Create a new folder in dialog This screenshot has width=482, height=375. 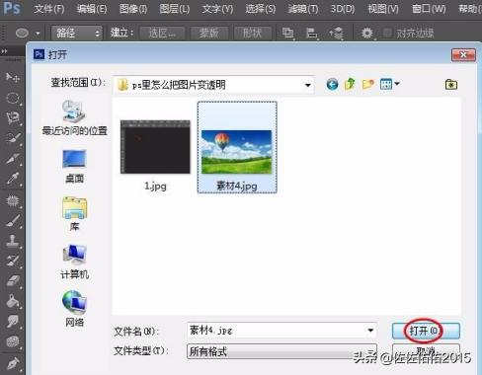point(367,85)
